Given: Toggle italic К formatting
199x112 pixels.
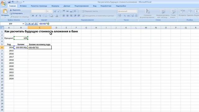Looking at the screenshot, I should point(36,16).
